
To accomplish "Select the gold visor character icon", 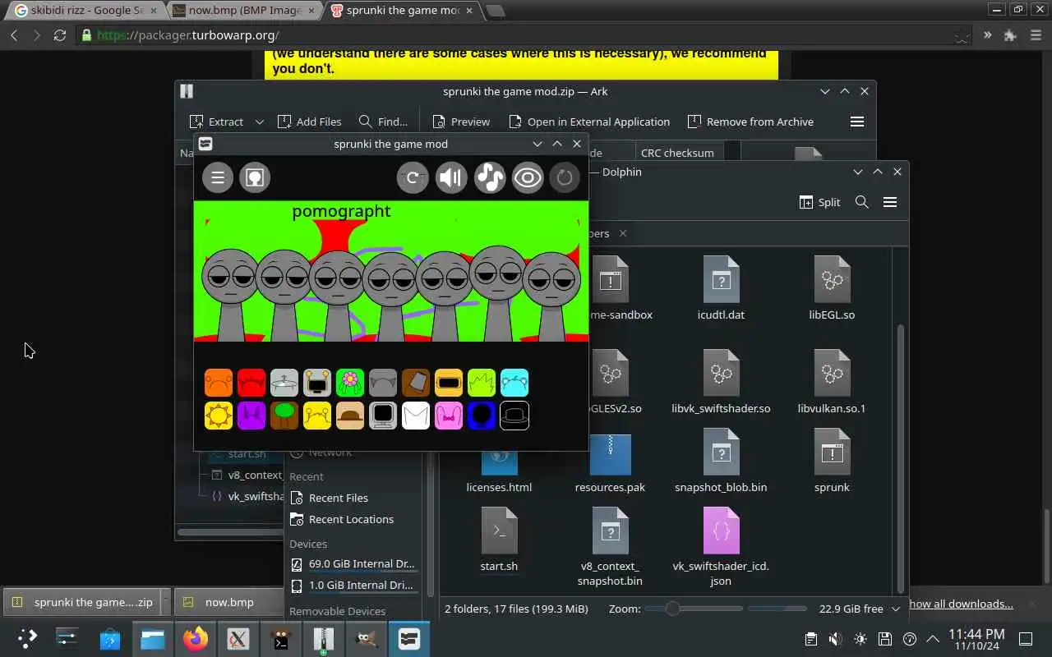I will point(449,383).
